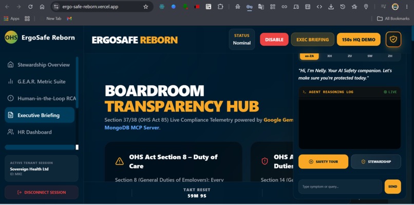Open HR Dashboard in sidebar
The height and width of the screenshot is (205, 414).
click(40, 132)
